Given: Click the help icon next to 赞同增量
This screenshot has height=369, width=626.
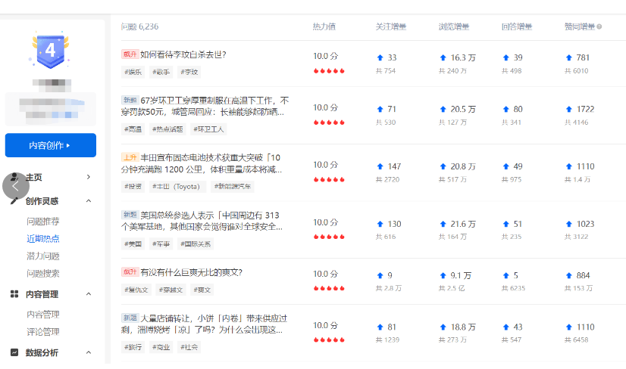Looking at the screenshot, I should [x=599, y=26].
